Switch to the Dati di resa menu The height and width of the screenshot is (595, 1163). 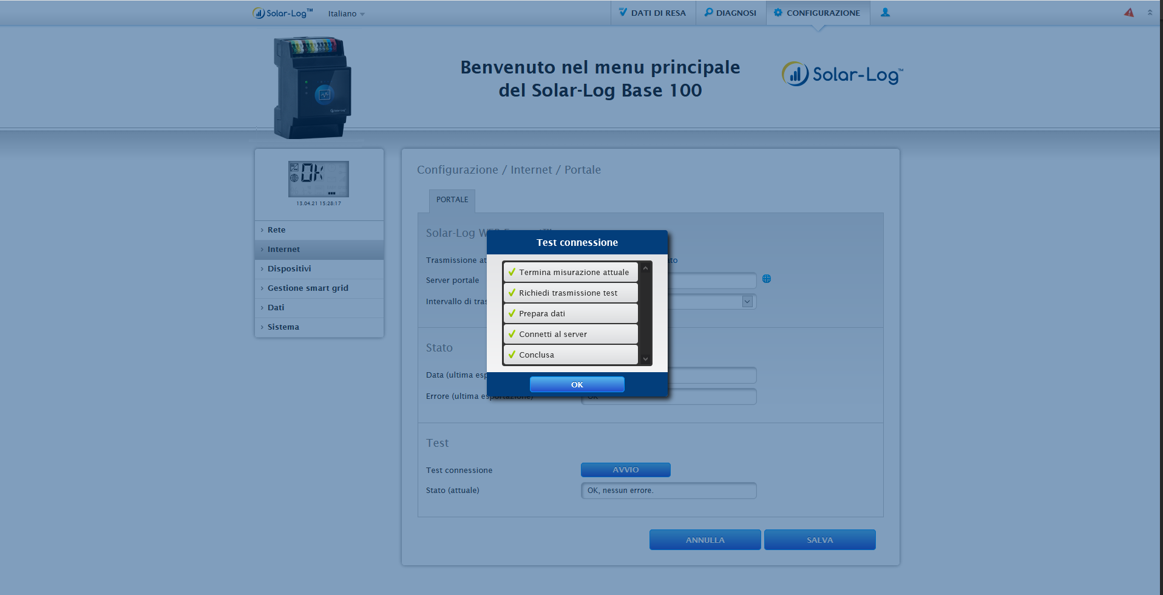coord(652,13)
